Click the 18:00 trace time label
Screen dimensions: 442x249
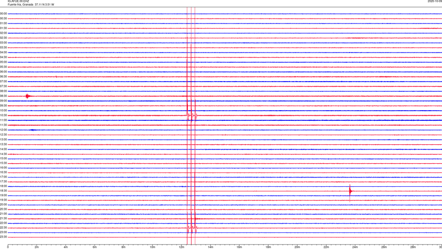point(3,186)
